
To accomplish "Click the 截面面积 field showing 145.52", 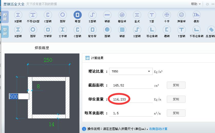I will 131,85.
